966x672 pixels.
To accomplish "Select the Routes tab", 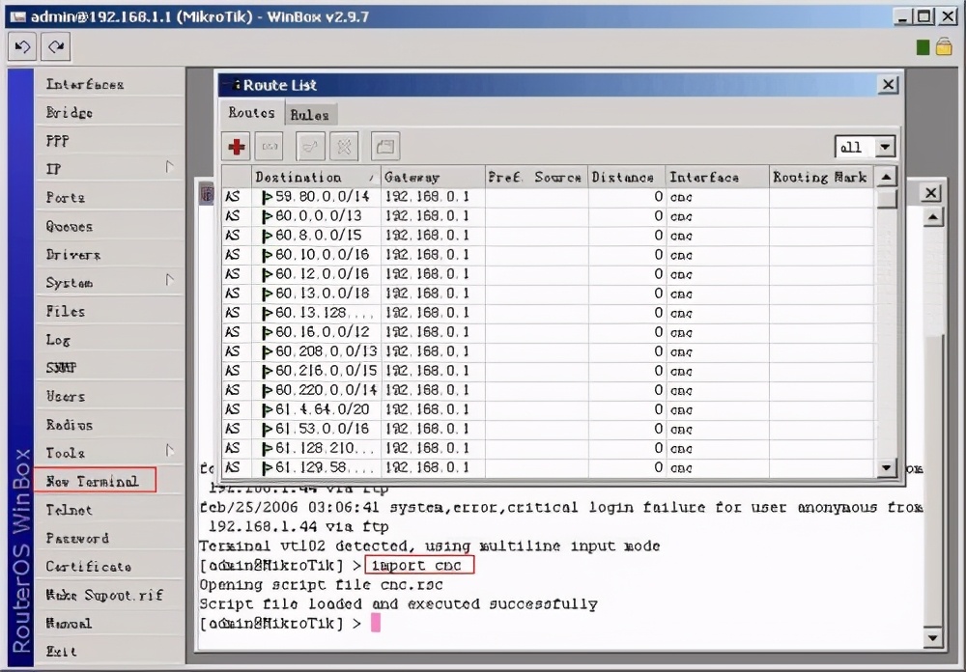I will point(251,113).
